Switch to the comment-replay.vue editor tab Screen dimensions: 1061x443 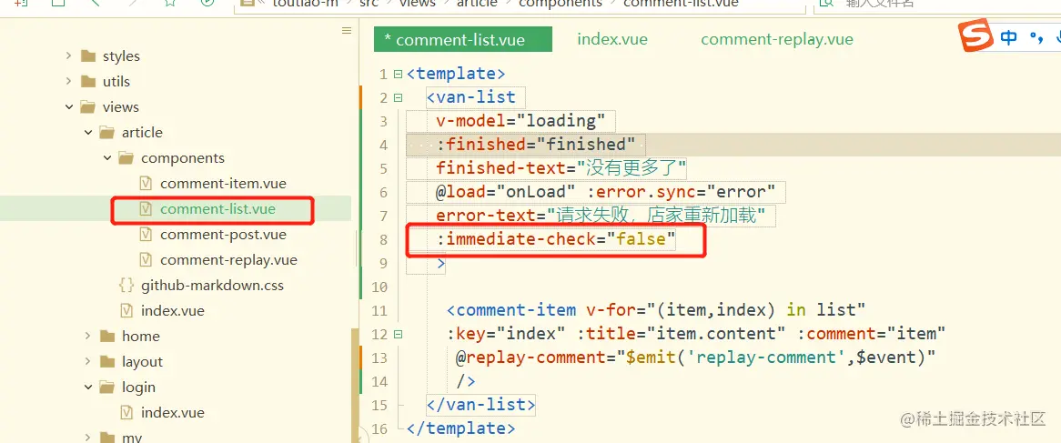[x=777, y=39]
